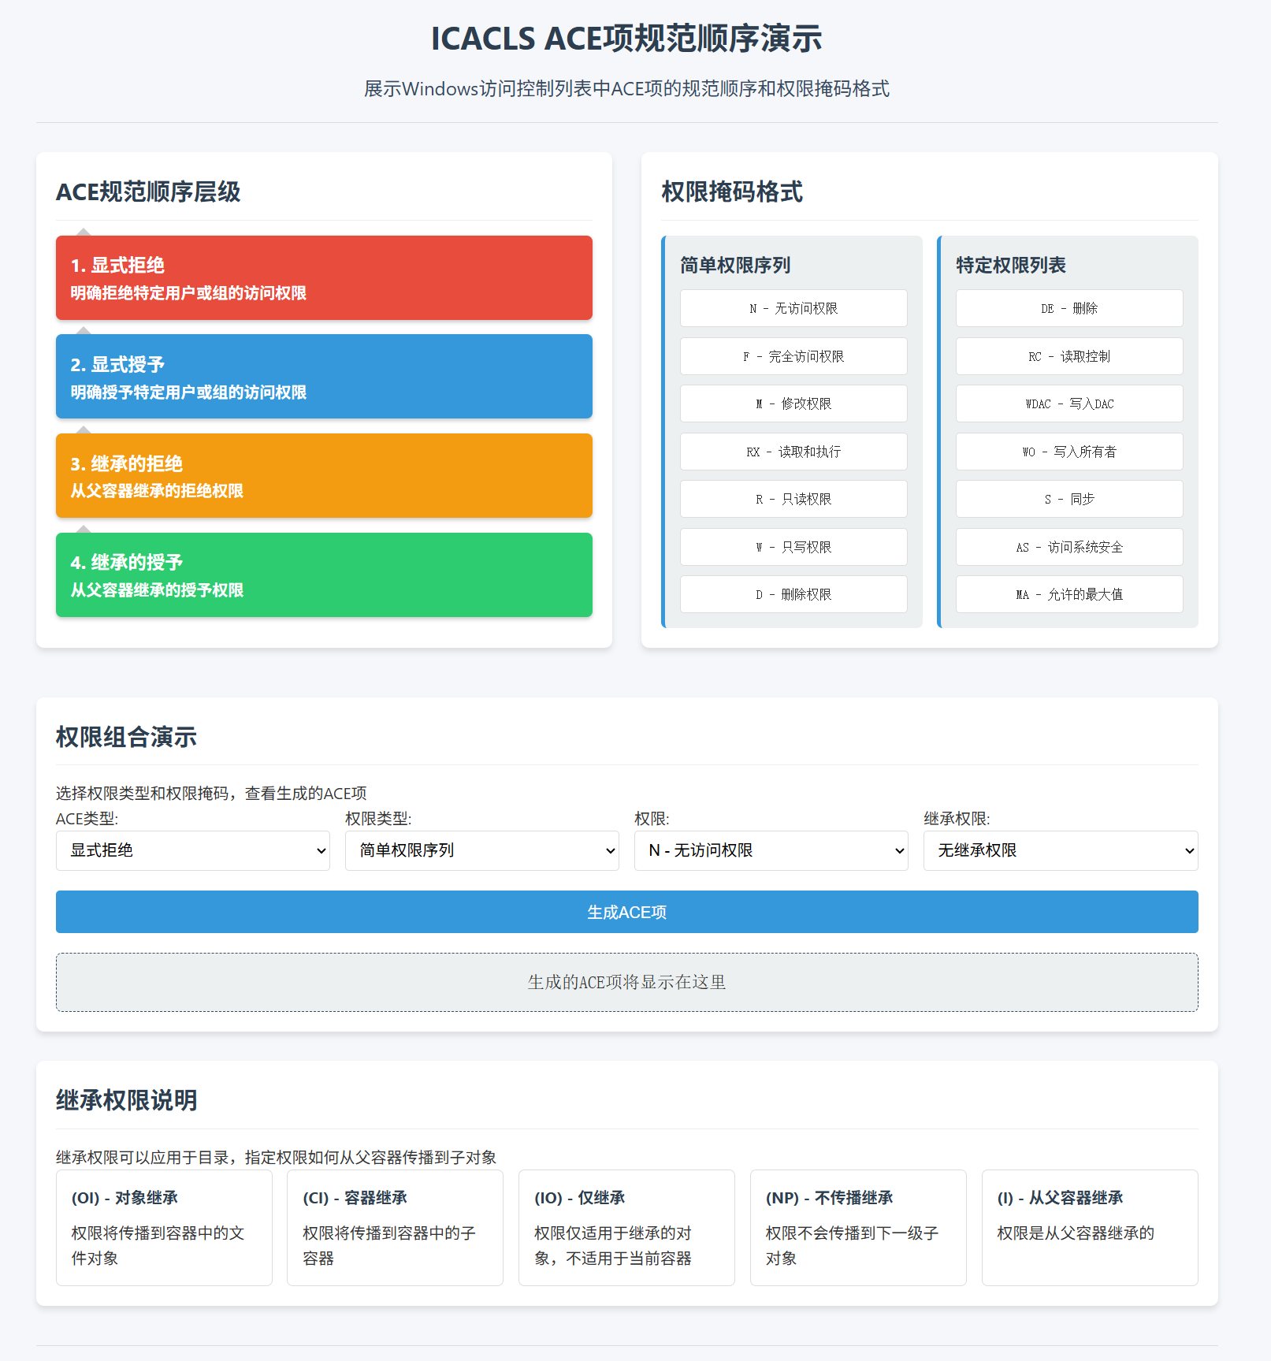Click the 生成ACE项 button

[627, 912]
